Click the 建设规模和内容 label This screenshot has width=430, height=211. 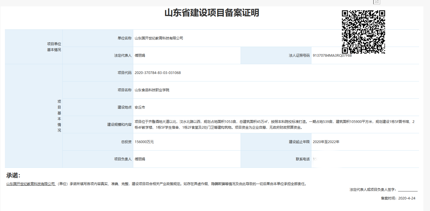click(x=119, y=125)
